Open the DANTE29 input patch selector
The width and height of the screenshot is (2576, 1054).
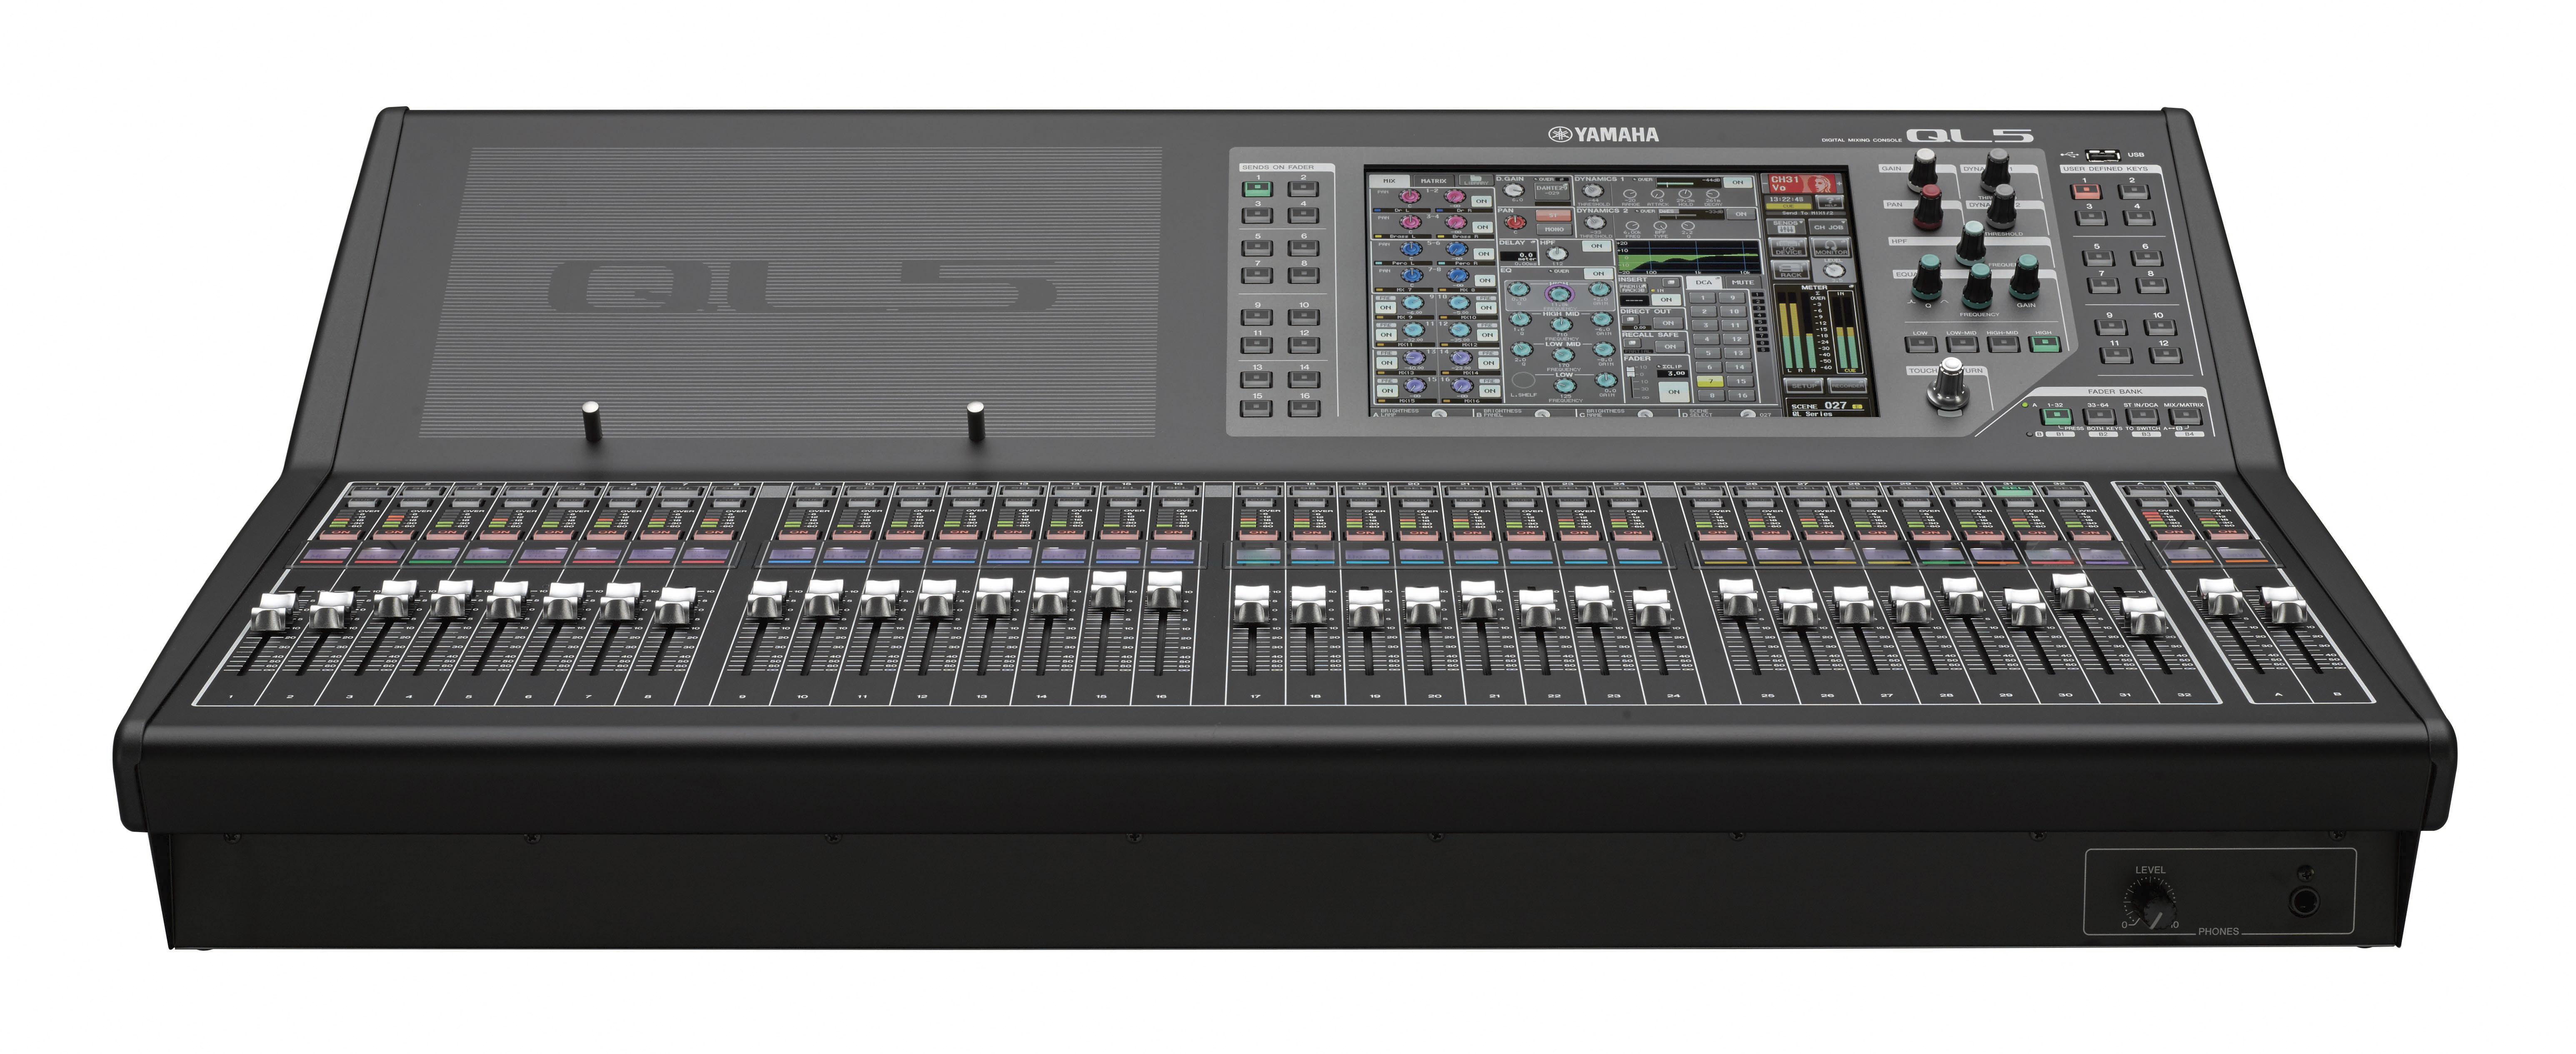(1553, 191)
